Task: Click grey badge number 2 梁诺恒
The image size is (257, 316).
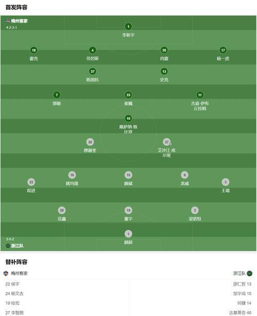Action: 195,210
